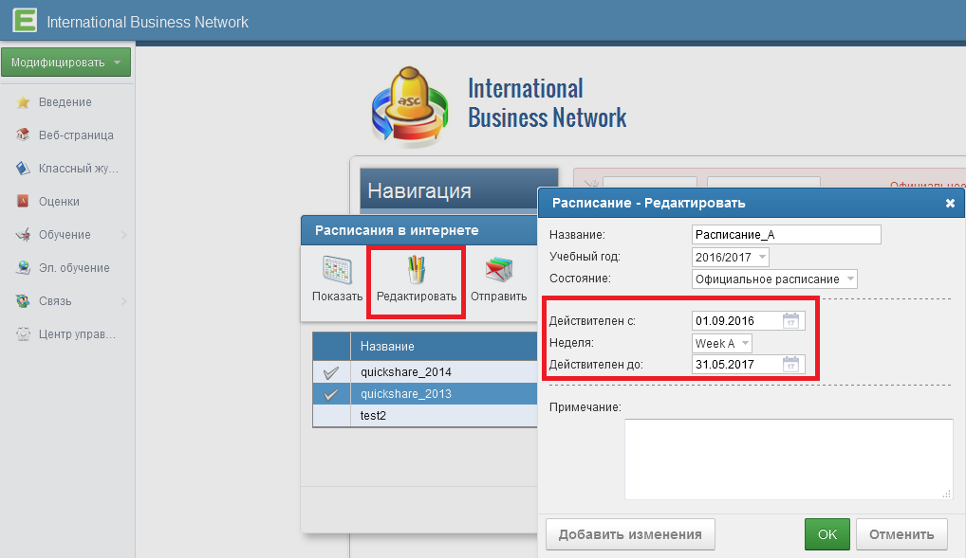Confirm with the green OK button

click(827, 534)
